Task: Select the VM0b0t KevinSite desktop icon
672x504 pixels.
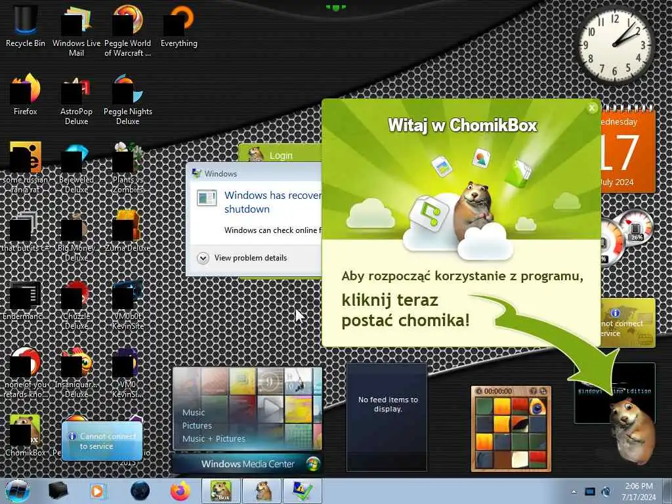Action: [x=128, y=304]
